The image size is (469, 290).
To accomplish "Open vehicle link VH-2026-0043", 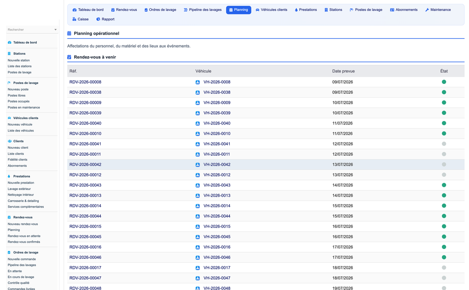I will [x=217, y=185].
